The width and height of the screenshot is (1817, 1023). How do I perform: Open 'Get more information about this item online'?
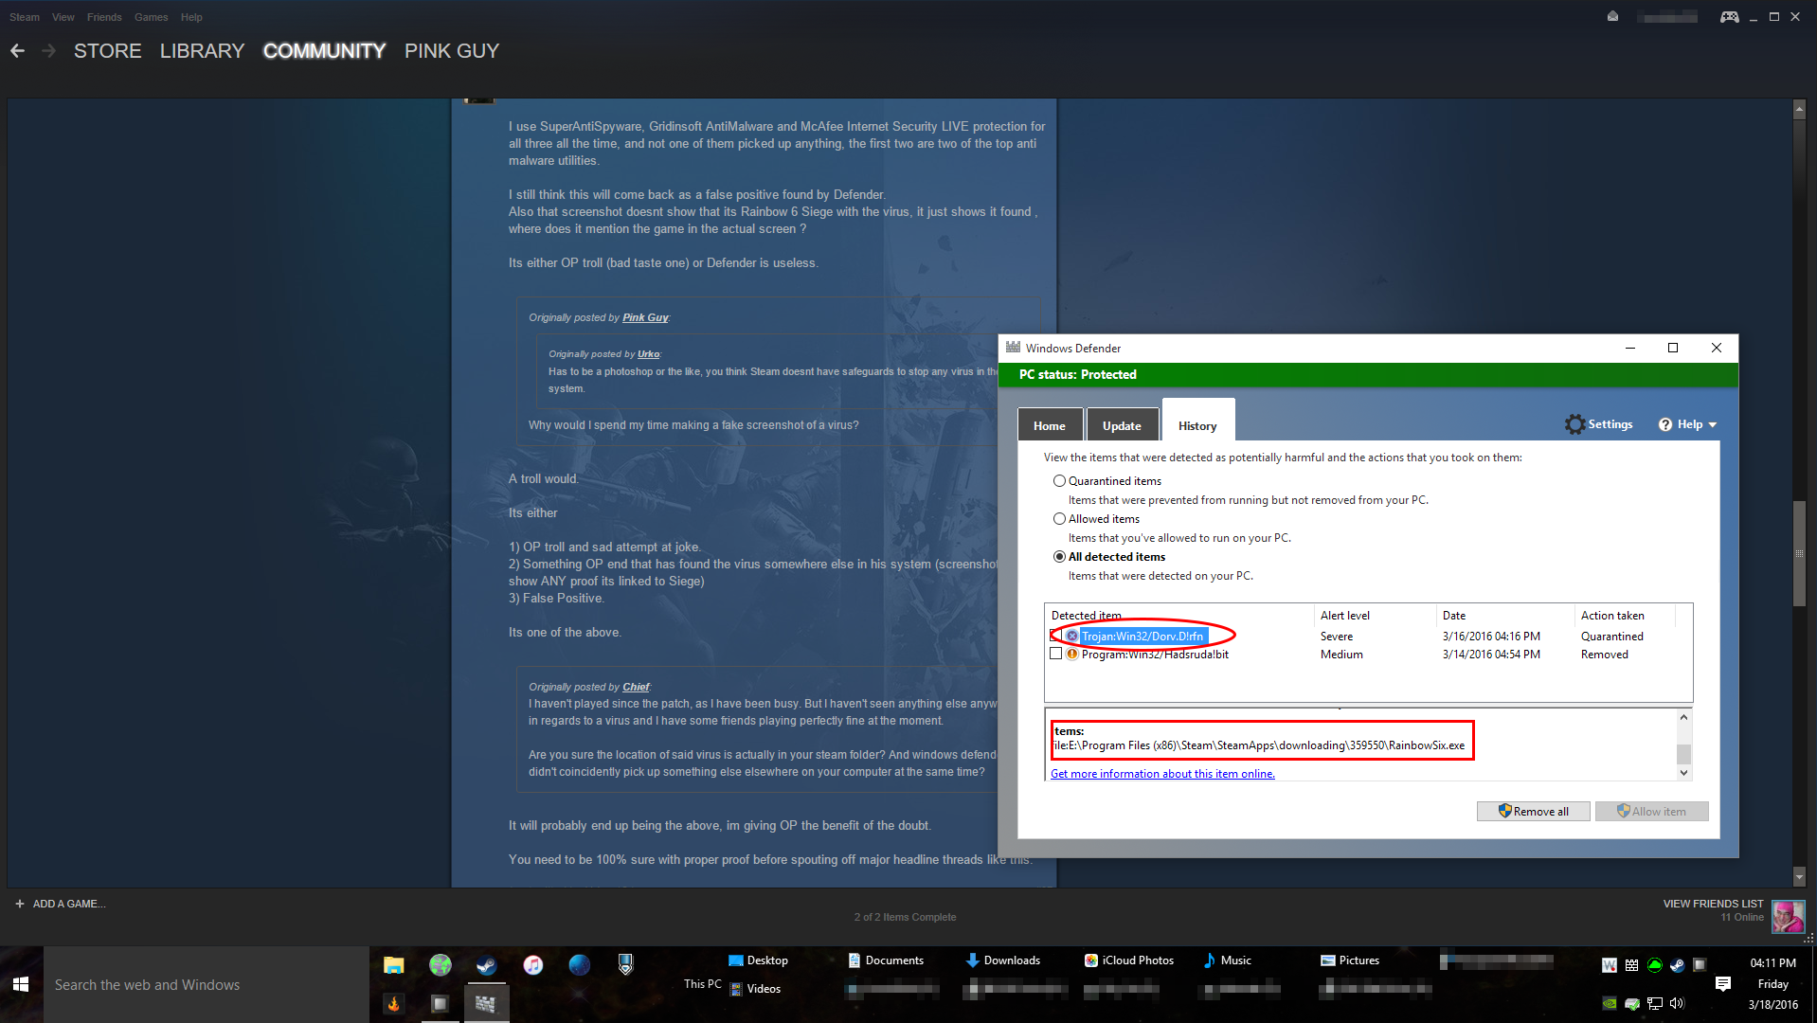click(x=1162, y=774)
